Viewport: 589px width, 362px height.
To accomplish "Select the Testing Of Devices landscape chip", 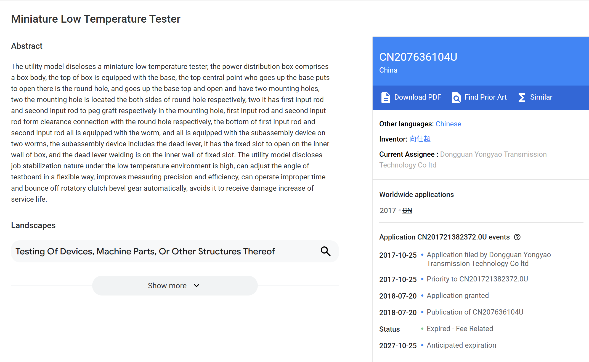I will point(145,251).
